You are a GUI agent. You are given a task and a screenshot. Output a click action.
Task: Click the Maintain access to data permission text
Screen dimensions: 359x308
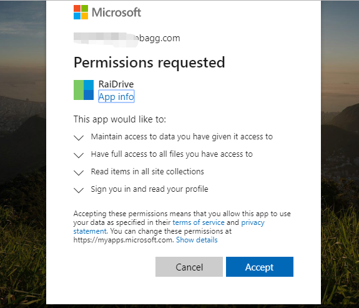(182, 137)
